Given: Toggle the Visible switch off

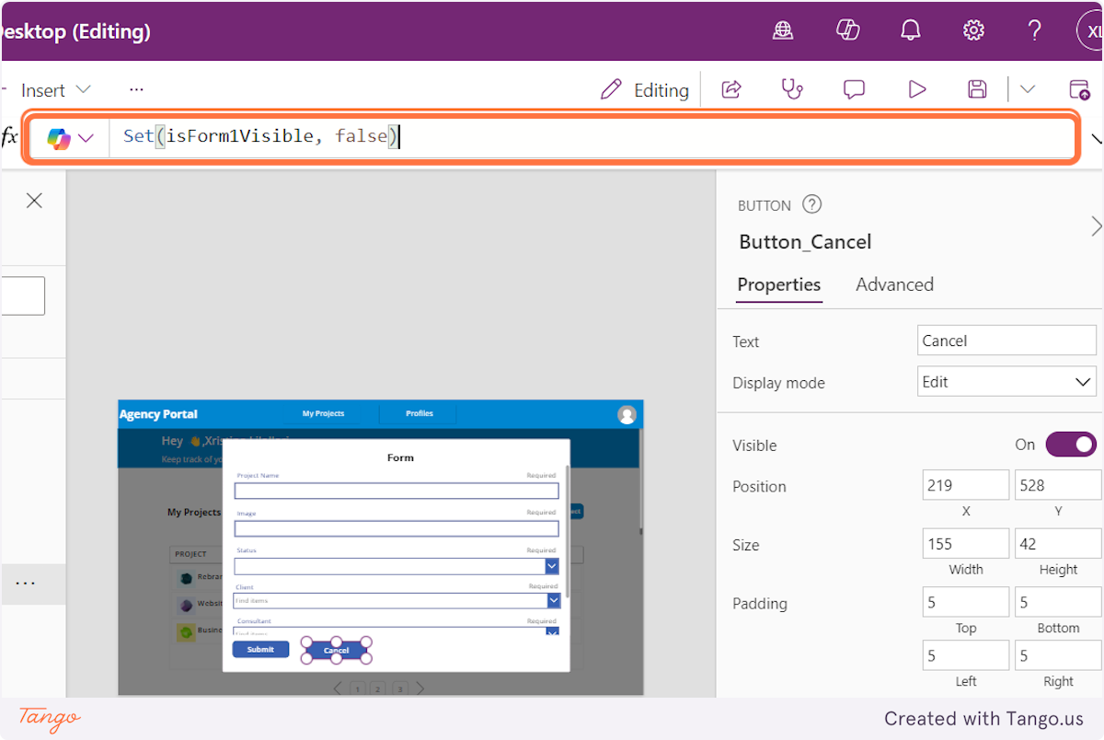Looking at the screenshot, I should point(1071,445).
